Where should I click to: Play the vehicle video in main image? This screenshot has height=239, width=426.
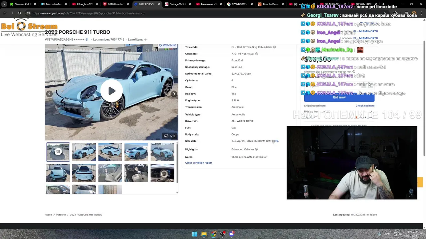coord(112,91)
